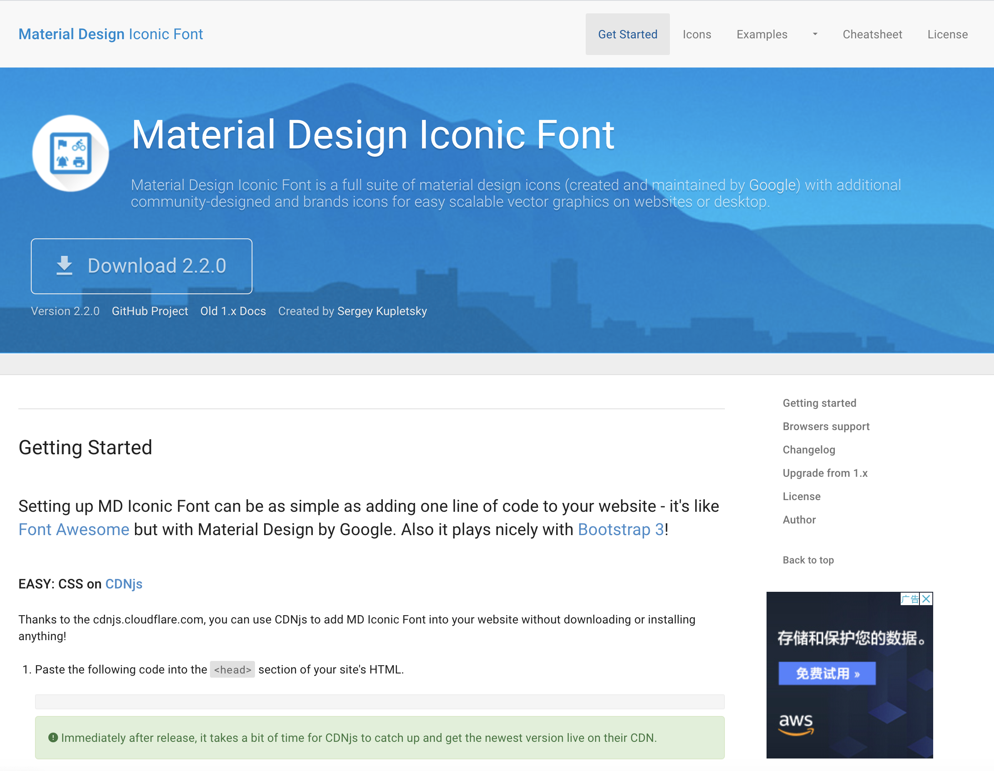Visit Sergey Kupletsky author link
This screenshot has width=994, height=771.
click(x=382, y=311)
